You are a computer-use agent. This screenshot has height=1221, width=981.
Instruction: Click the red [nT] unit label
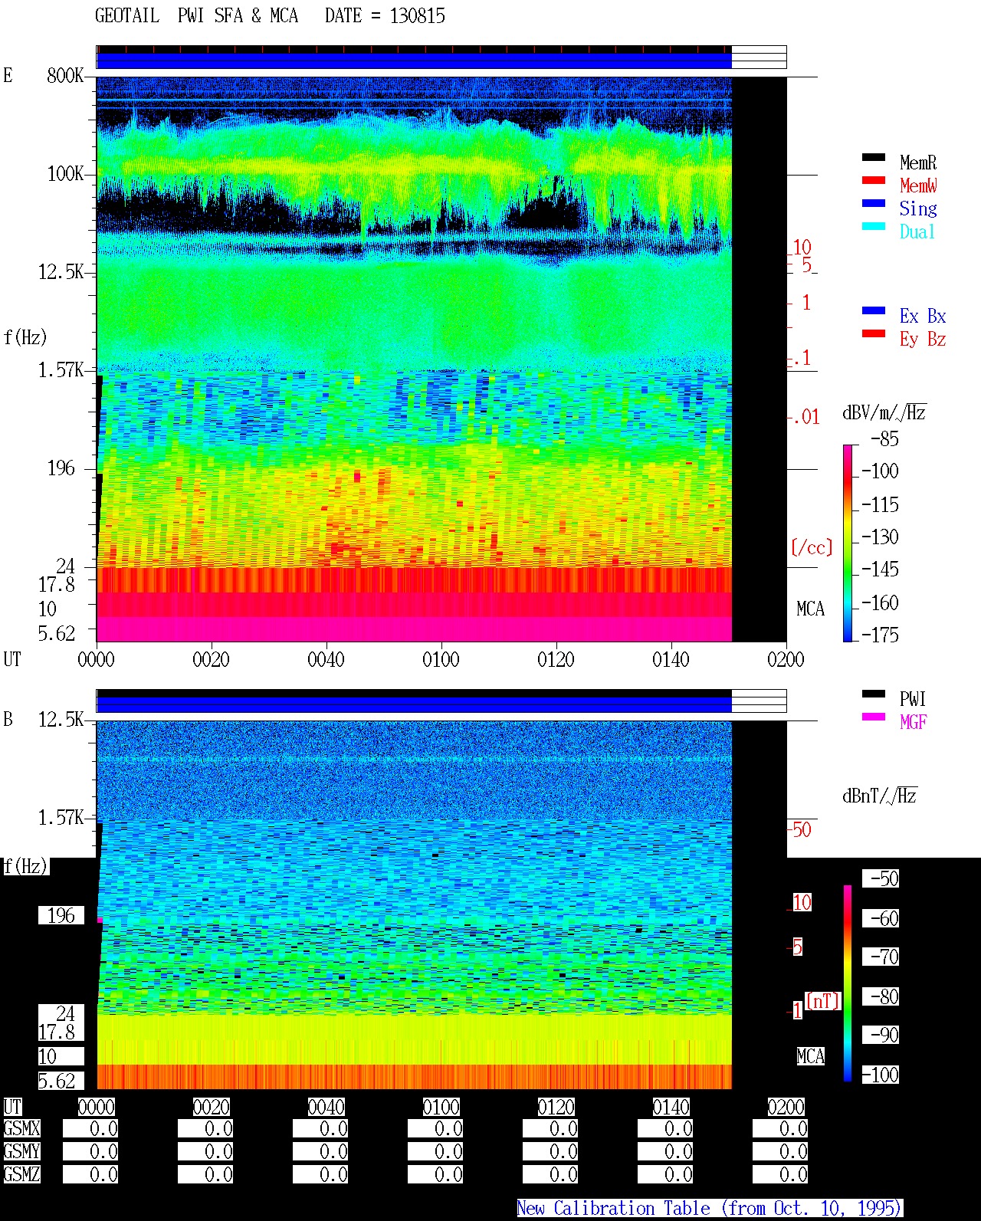[x=823, y=1001]
